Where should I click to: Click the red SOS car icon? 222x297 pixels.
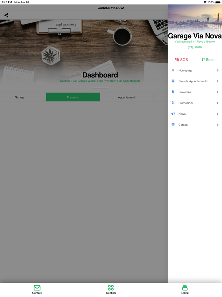(x=177, y=59)
